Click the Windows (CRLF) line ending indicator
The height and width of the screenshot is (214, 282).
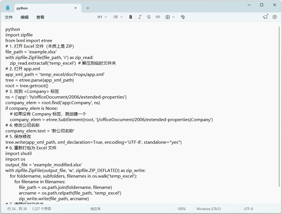click(208, 209)
